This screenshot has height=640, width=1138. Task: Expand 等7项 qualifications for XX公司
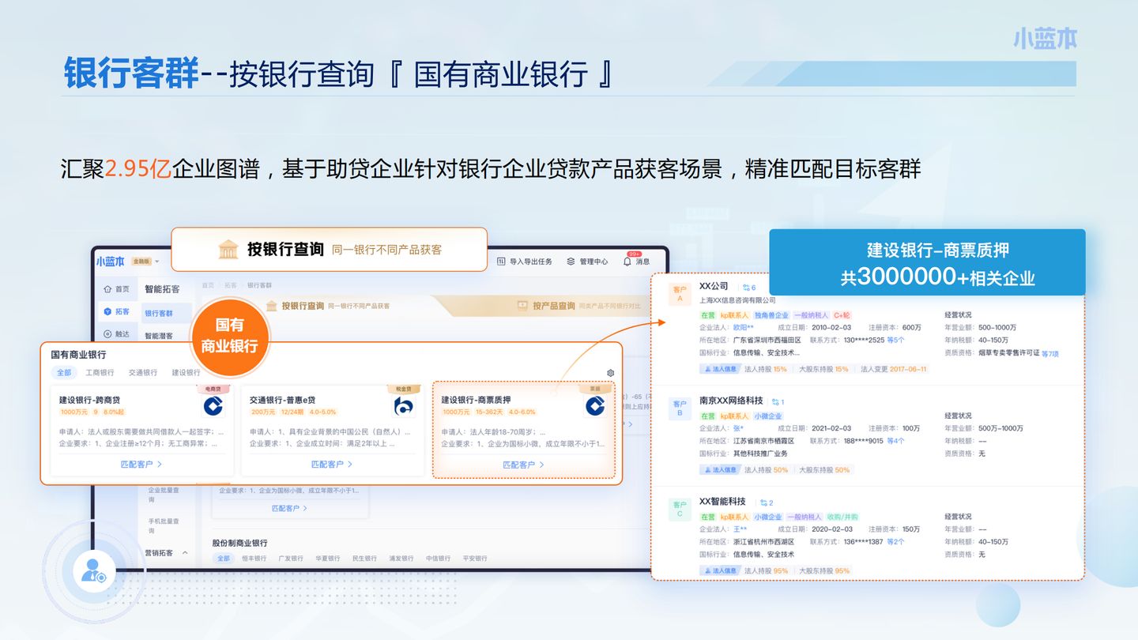pyautogui.click(x=1050, y=354)
